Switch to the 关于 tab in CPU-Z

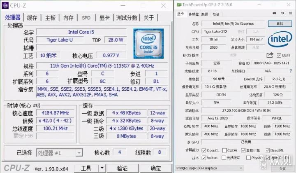click(x=148, y=18)
